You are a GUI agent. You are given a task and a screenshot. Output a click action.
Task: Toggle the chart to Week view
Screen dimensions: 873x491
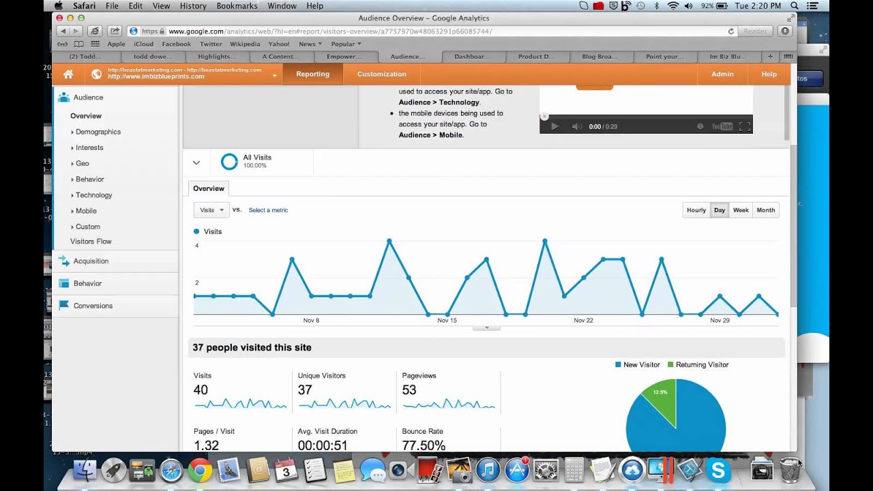coord(741,209)
